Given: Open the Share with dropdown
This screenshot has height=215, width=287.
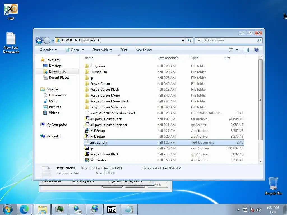Looking at the screenshot, I should click(x=102, y=50).
